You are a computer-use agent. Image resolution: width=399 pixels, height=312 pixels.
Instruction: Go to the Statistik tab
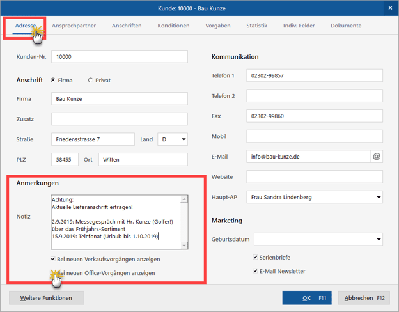[x=256, y=26]
